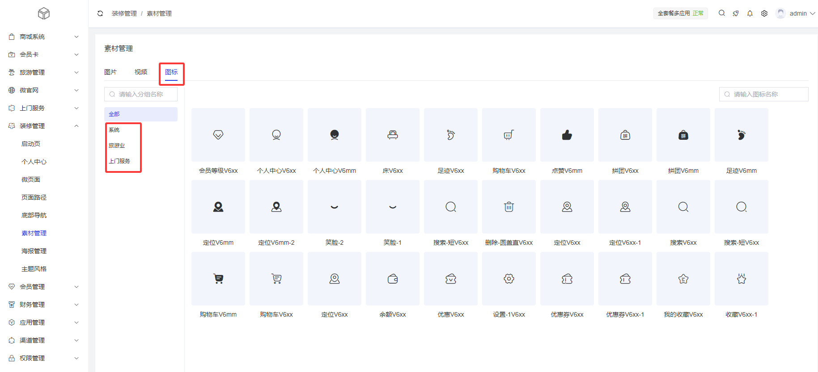The width and height of the screenshot is (818, 372).
Task: Go to 主题风格 in the sidebar
Action: (34, 269)
